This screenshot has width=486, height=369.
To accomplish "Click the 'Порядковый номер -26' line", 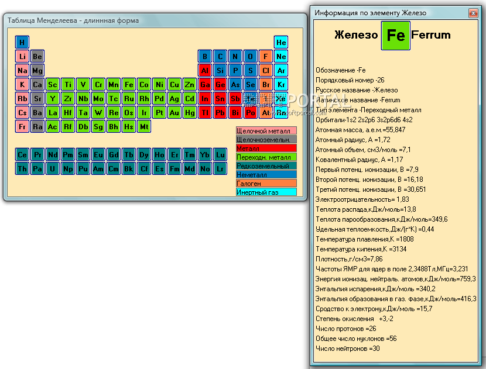I will coord(350,80).
